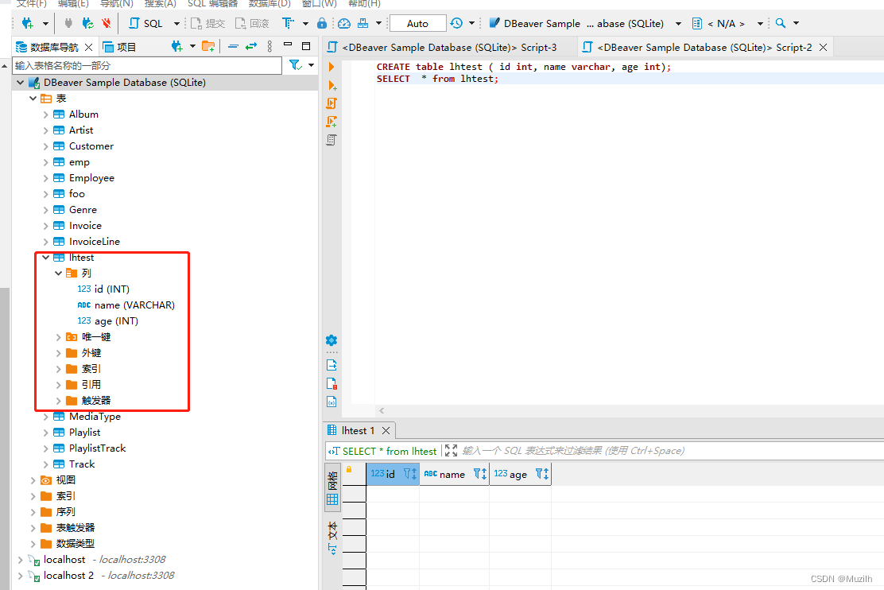The width and height of the screenshot is (884, 590).
Task: Click the new database connection plug icon
Action: point(27,23)
